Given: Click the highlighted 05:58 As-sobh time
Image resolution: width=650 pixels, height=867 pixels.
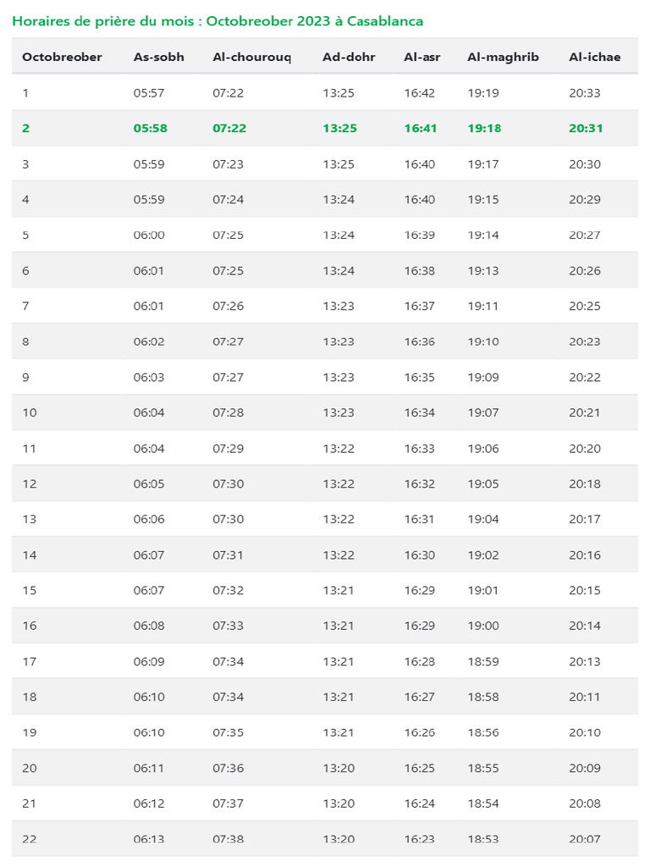Looking at the screenshot, I should (151, 129).
